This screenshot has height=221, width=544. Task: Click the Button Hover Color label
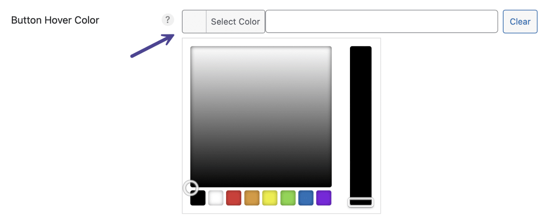tap(55, 20)
